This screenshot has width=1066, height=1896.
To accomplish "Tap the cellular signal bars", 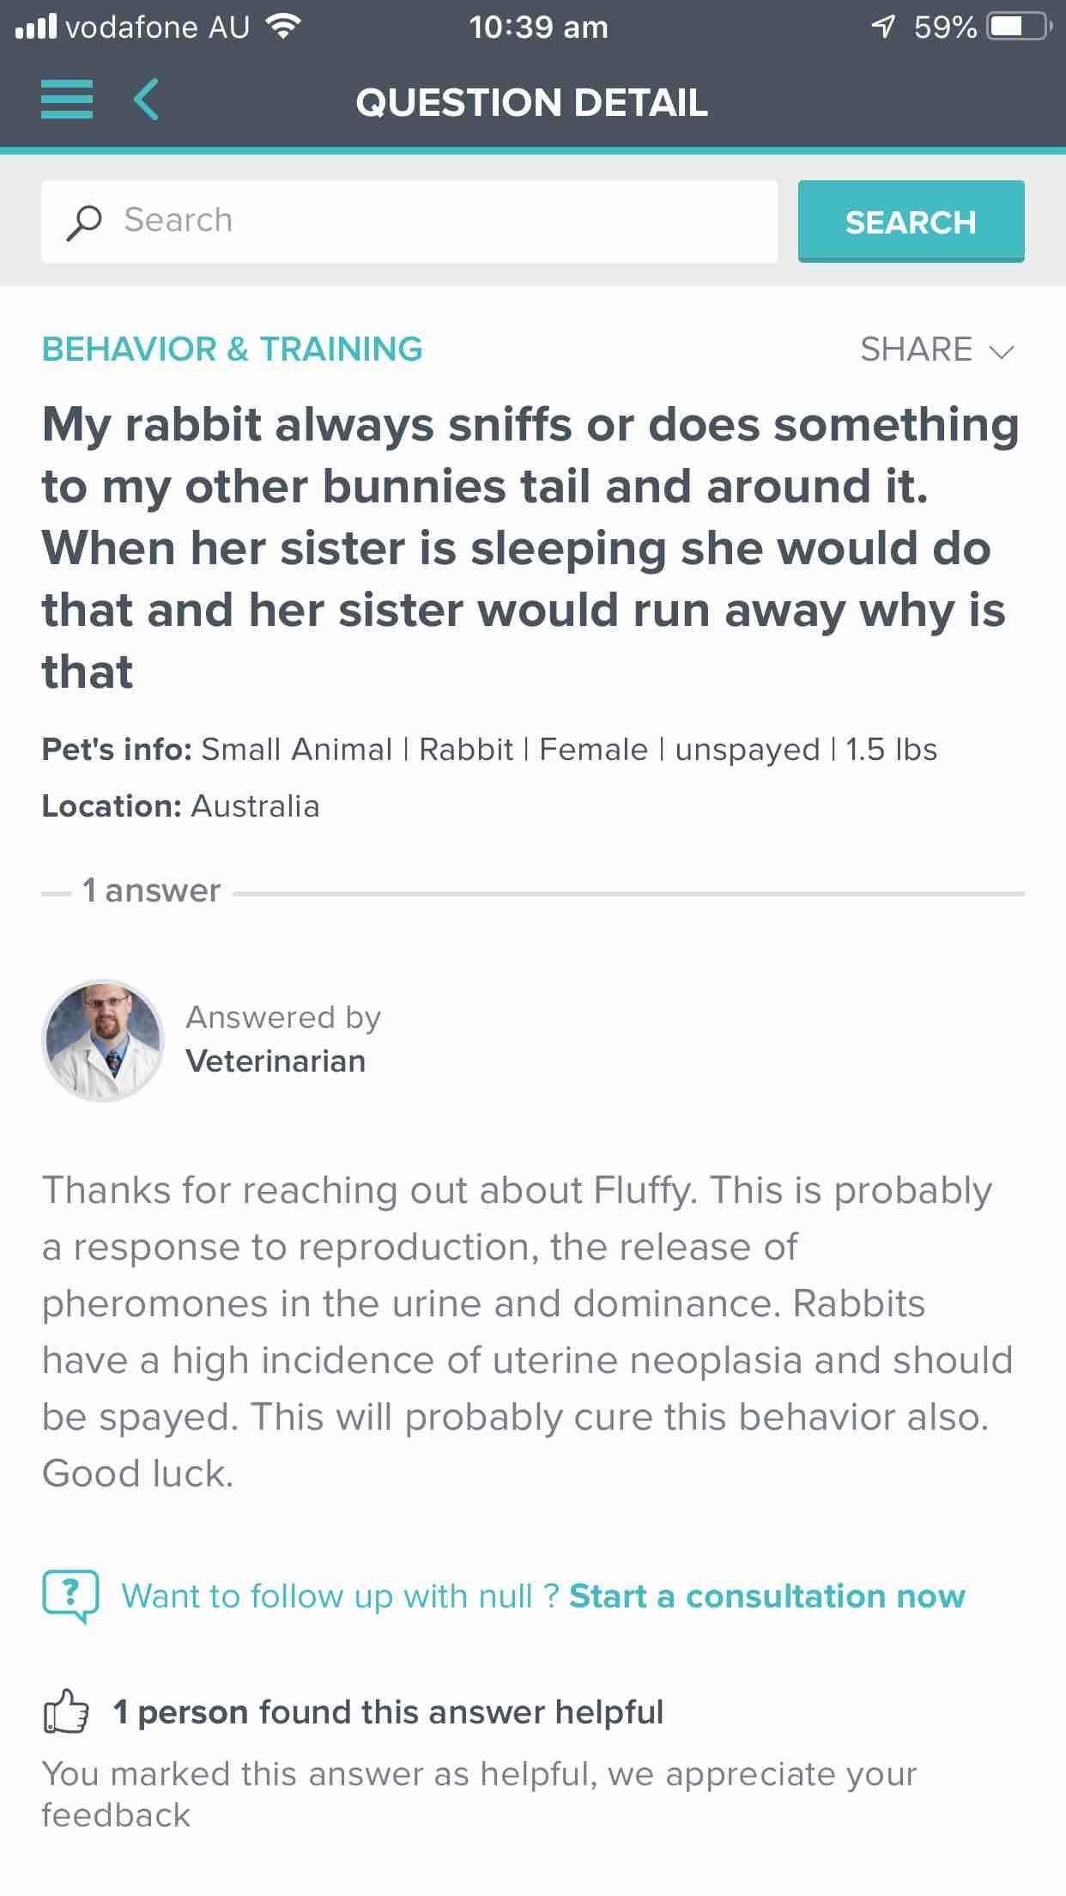I will pyautogui.click(x=36, y=27).
